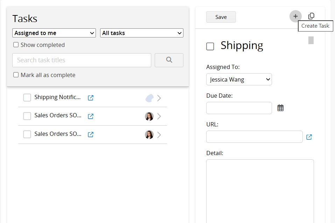Click the Save button
335x223 pixels.
(x=221, y=17)
